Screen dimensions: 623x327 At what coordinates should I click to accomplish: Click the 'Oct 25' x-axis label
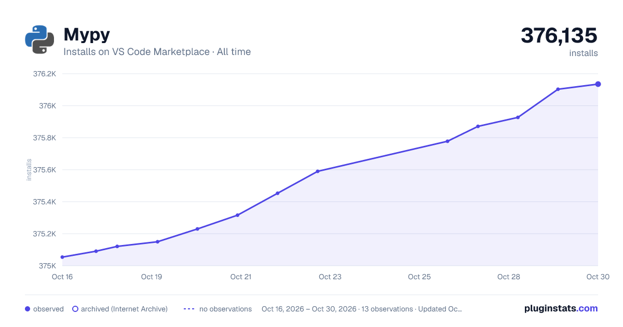pyautogui.click(x=419, y=277)
